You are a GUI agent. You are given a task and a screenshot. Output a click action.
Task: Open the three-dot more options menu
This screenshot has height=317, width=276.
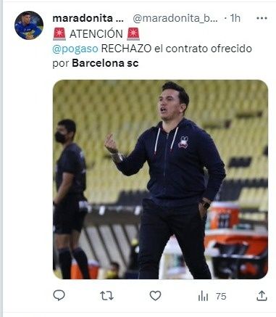click(262, 18)
